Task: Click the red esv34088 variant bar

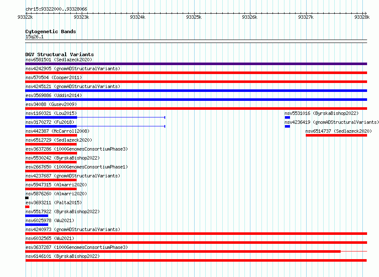Action: point(196,109)
